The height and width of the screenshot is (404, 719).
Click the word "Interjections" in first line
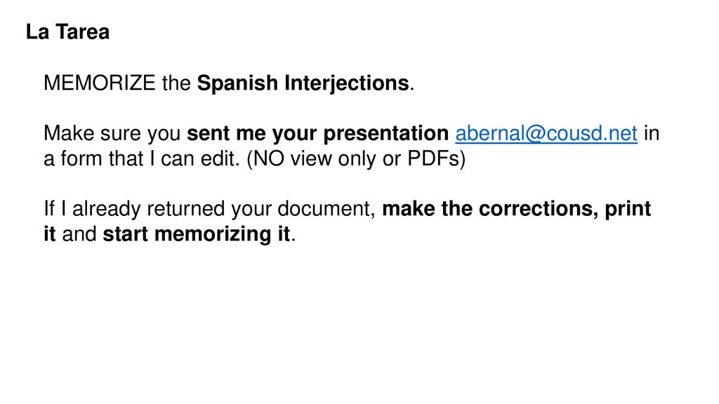[x=347, y=83]
